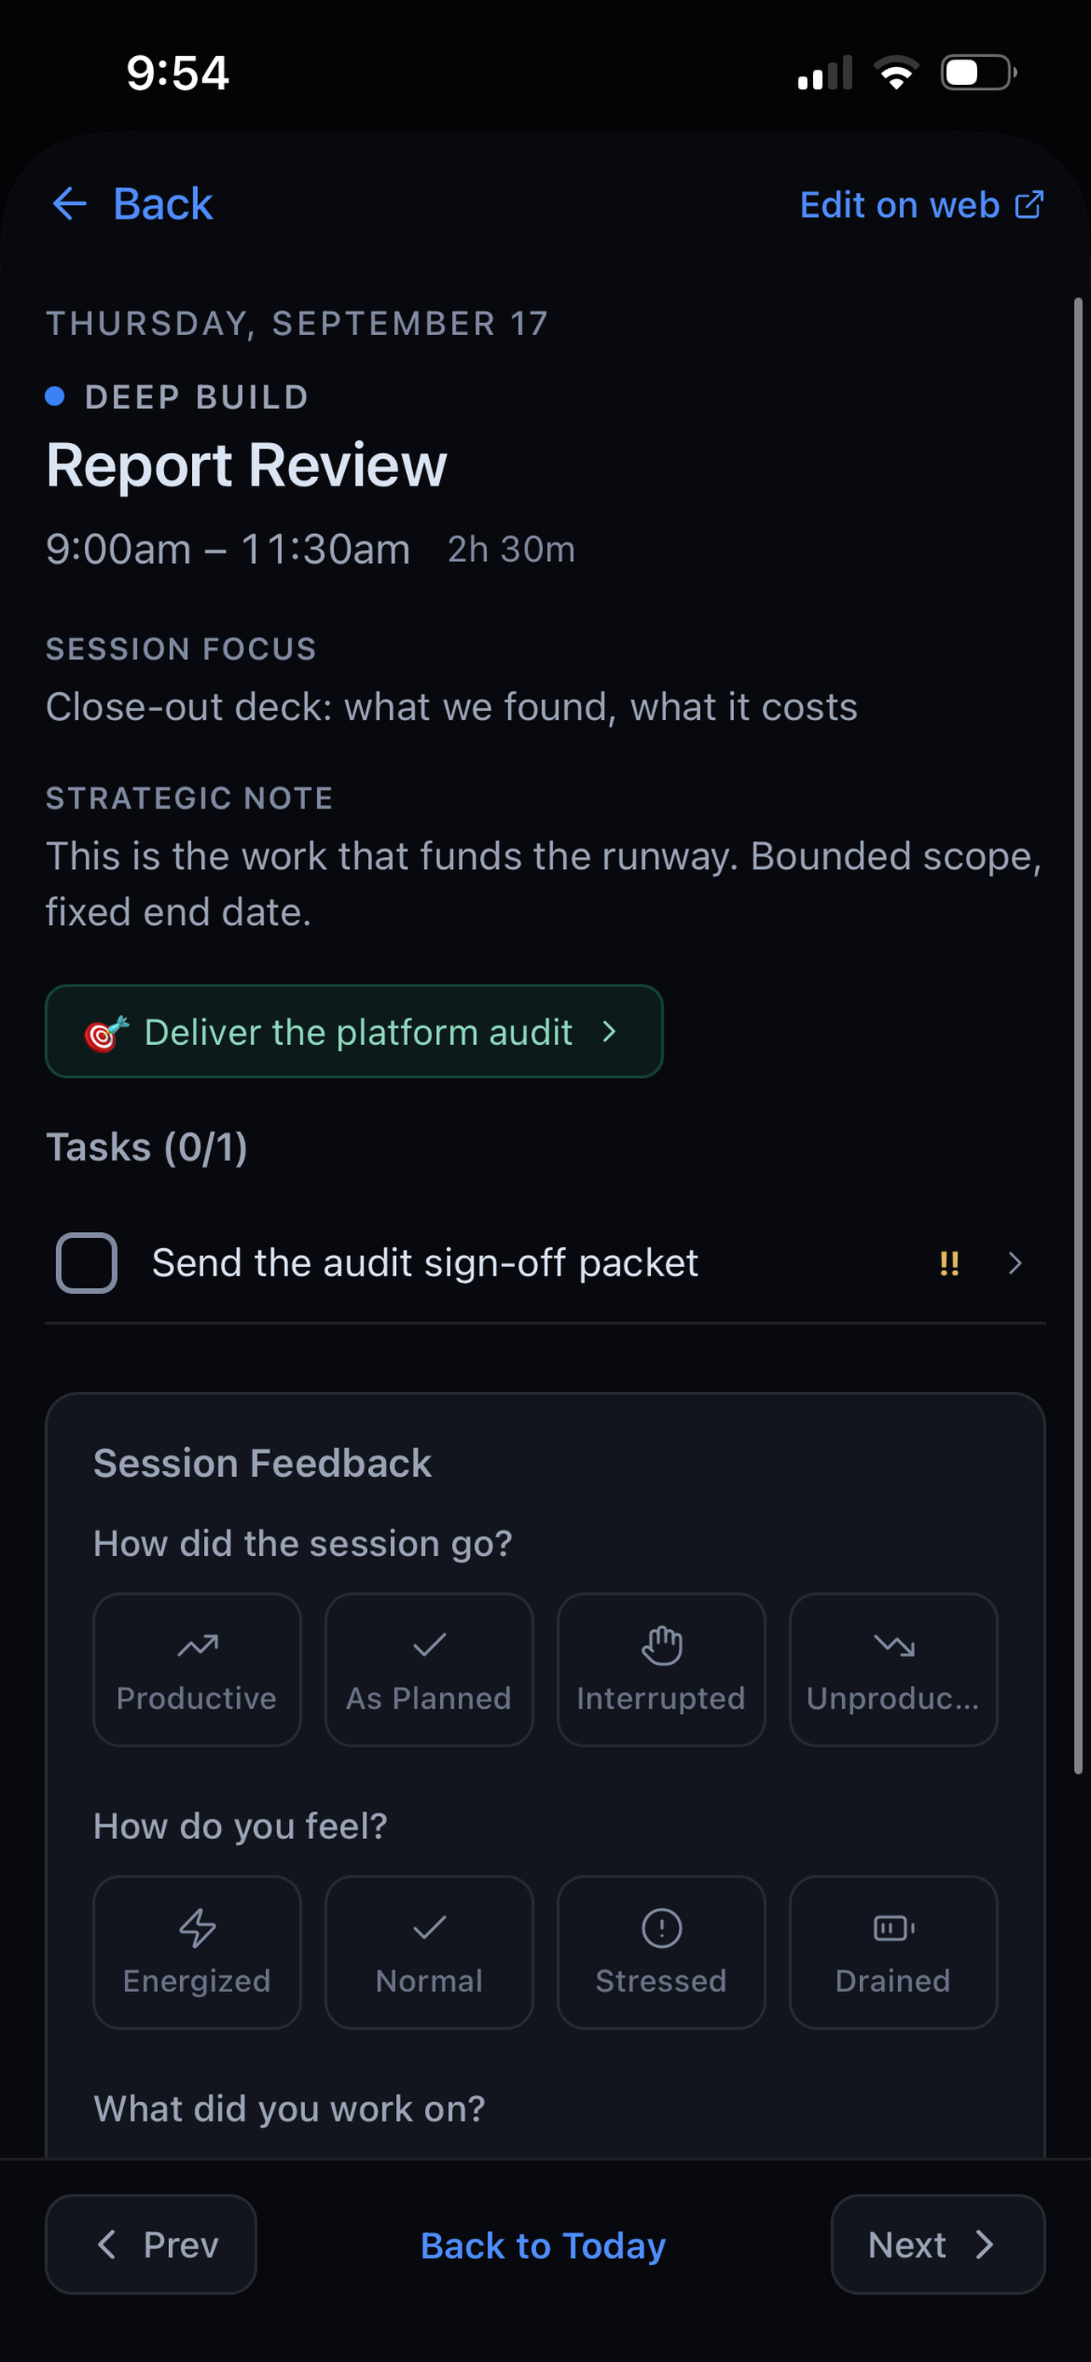Choose the Interrupted hand icon
Viewport: 1091px width, 2362px height.
pyautogui.click(x=661, y=1646)
